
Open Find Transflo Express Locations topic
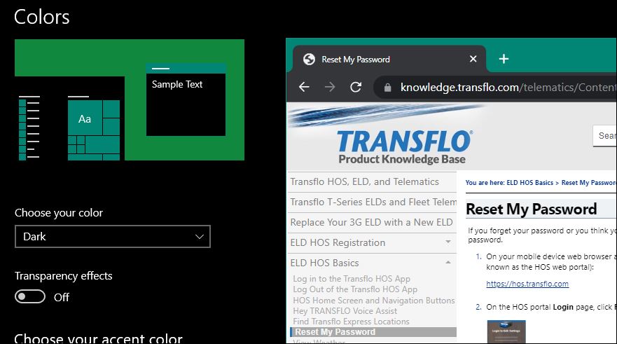tap(351, 322)
